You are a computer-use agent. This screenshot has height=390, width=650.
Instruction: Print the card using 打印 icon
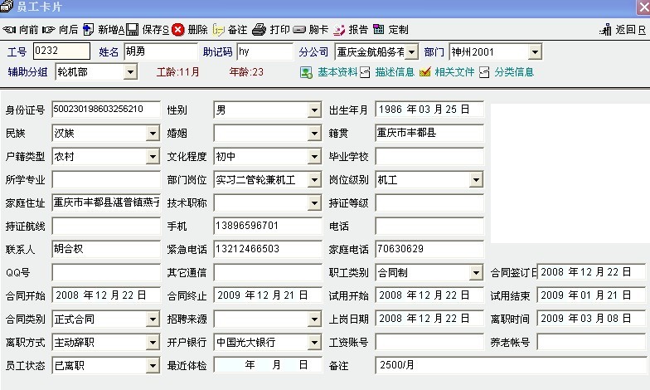pos(260,30)
